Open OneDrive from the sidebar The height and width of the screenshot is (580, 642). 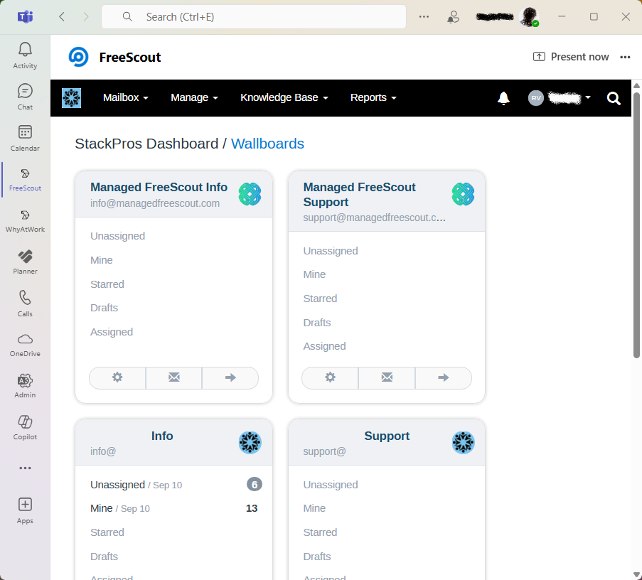(x=25, y=344)
